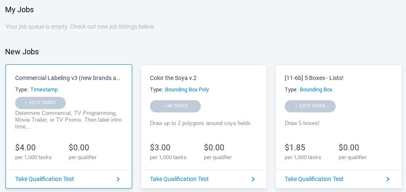Click the ~ 3,010 TASKS badge

(x=310, y=106)
